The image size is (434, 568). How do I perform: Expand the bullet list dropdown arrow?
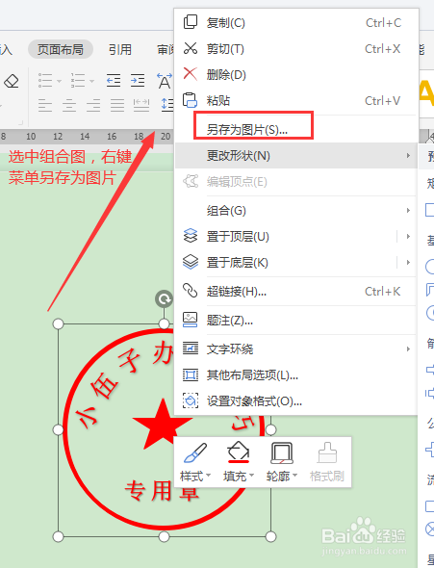pyautogui.click(x=60, y=81)
